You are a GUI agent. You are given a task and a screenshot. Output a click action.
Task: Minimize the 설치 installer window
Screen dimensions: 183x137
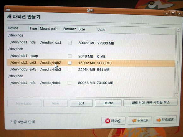pyautogui.click(x=167, y=13)
